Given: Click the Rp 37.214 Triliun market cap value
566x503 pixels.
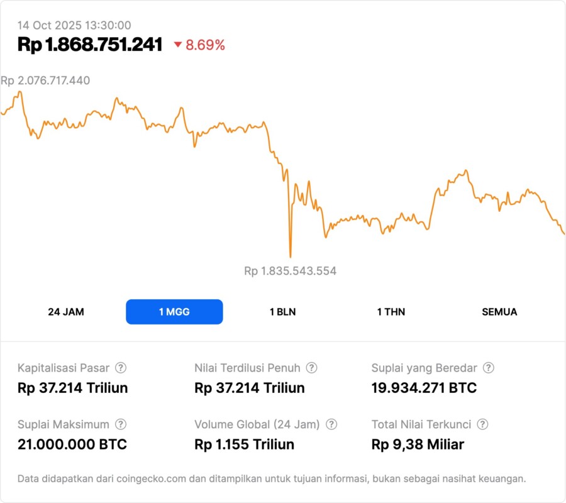Looking at the screenshot, I should [x=72, y=388].
